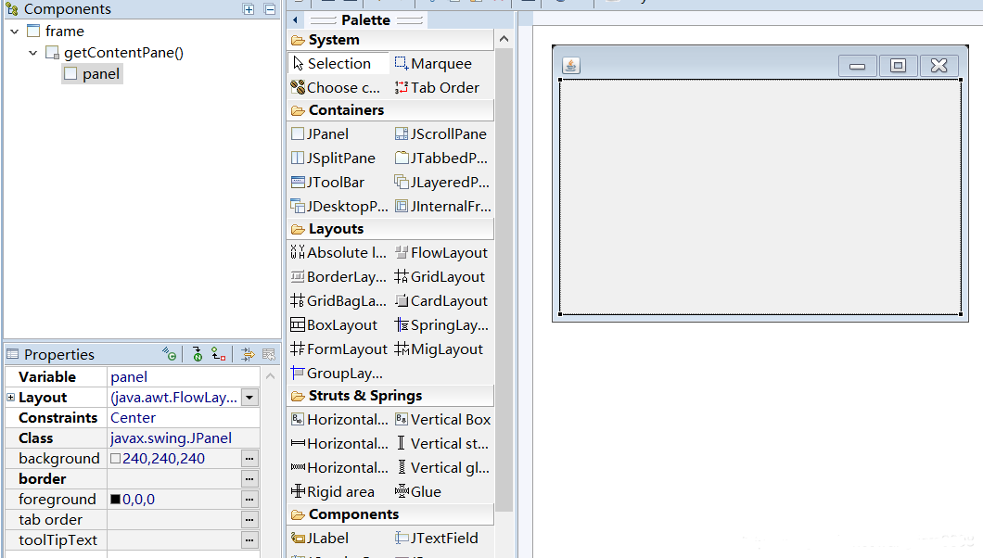Select the Selection tool in the palette
This screenshot has width=983, height=558.
(339, 63)
